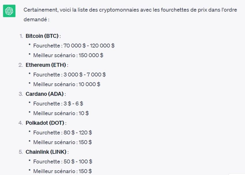Click list number 5 before Chainlink
Screen dimensions: 245x175
coord(21,152)
